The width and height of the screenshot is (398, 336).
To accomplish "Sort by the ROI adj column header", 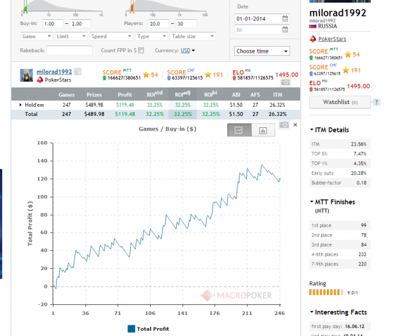I will pos(183,94).
